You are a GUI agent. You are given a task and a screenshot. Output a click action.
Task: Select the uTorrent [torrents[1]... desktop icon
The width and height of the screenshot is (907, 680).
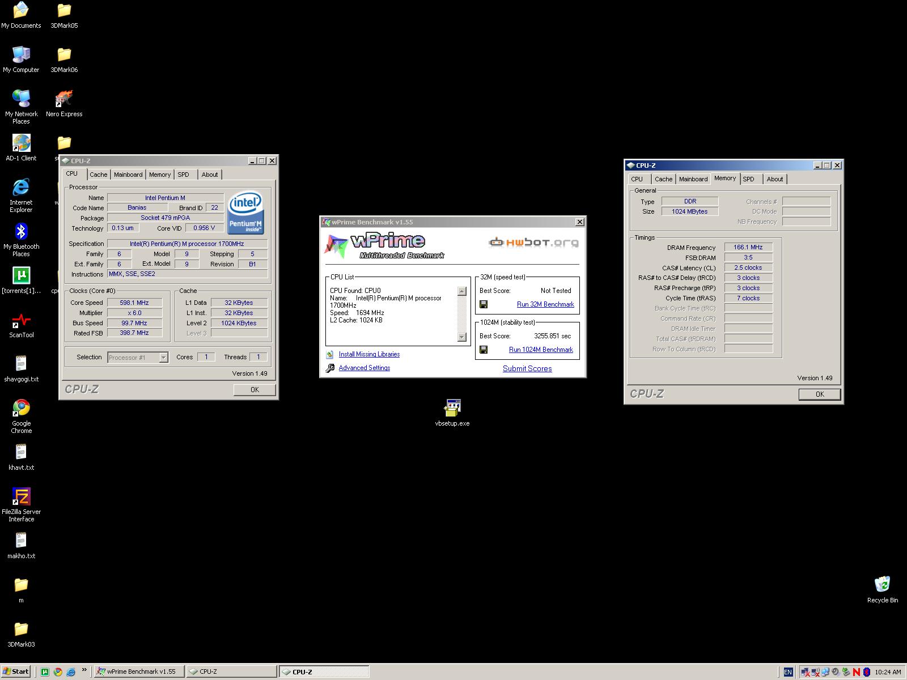pos(21,281)
